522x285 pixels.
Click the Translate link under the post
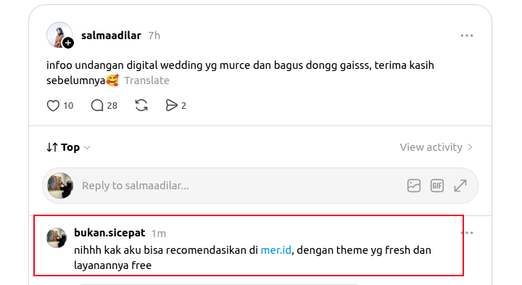[146, 80]
